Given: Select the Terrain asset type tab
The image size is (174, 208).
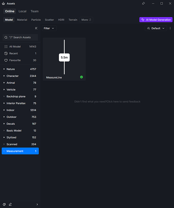Looking at the screenshot, I should tap(73, 20).
